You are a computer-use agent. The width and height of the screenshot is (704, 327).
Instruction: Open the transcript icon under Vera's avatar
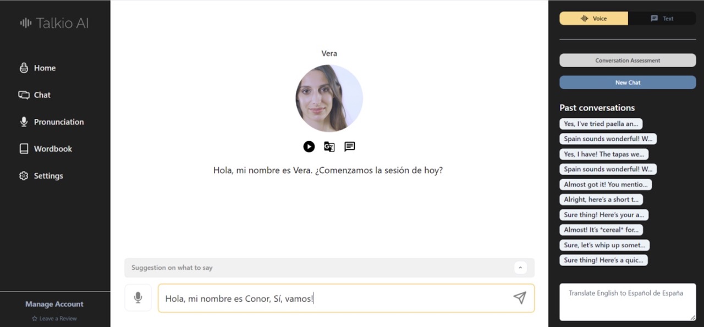coord(349,147)
